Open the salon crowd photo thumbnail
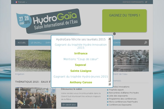This screenshot has height=109, width=164. 36,98
